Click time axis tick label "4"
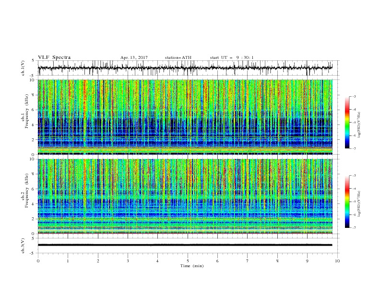The image size is (380, 293). point(158,261)
